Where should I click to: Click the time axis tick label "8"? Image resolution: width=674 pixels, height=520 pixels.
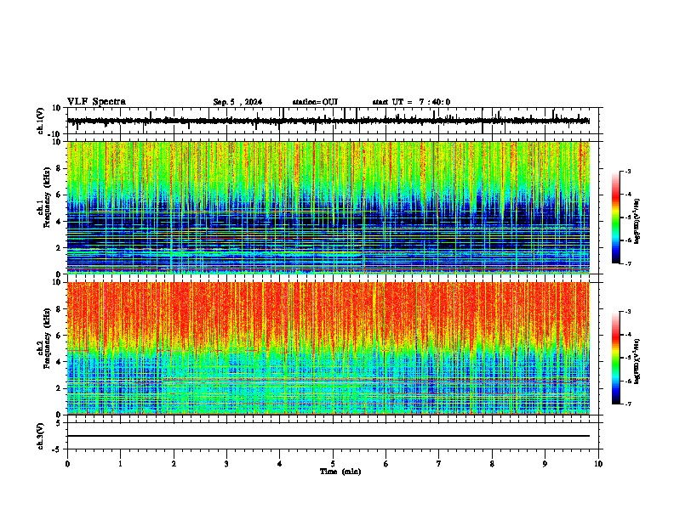pos(492,464)
